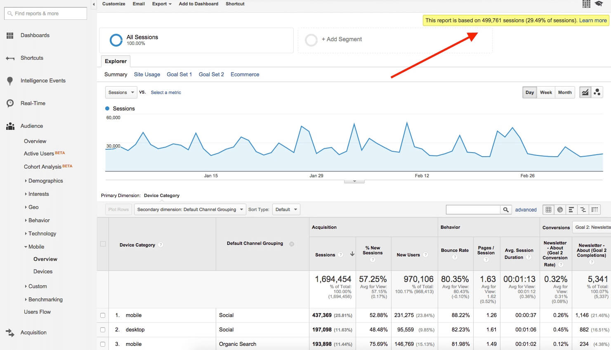611x350 pixels.
Task: Switch to Goal Set 1 tab
Action: click(179, 75)
